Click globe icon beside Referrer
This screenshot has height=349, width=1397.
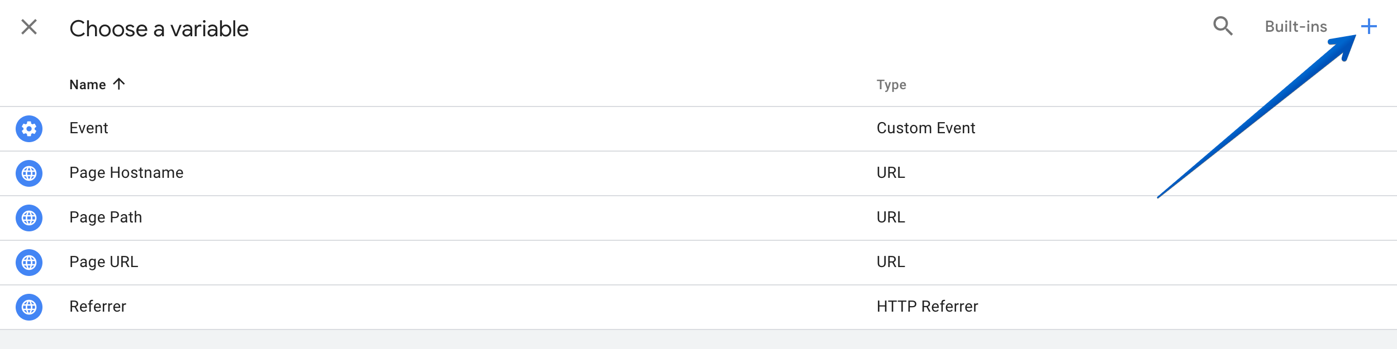29,307
